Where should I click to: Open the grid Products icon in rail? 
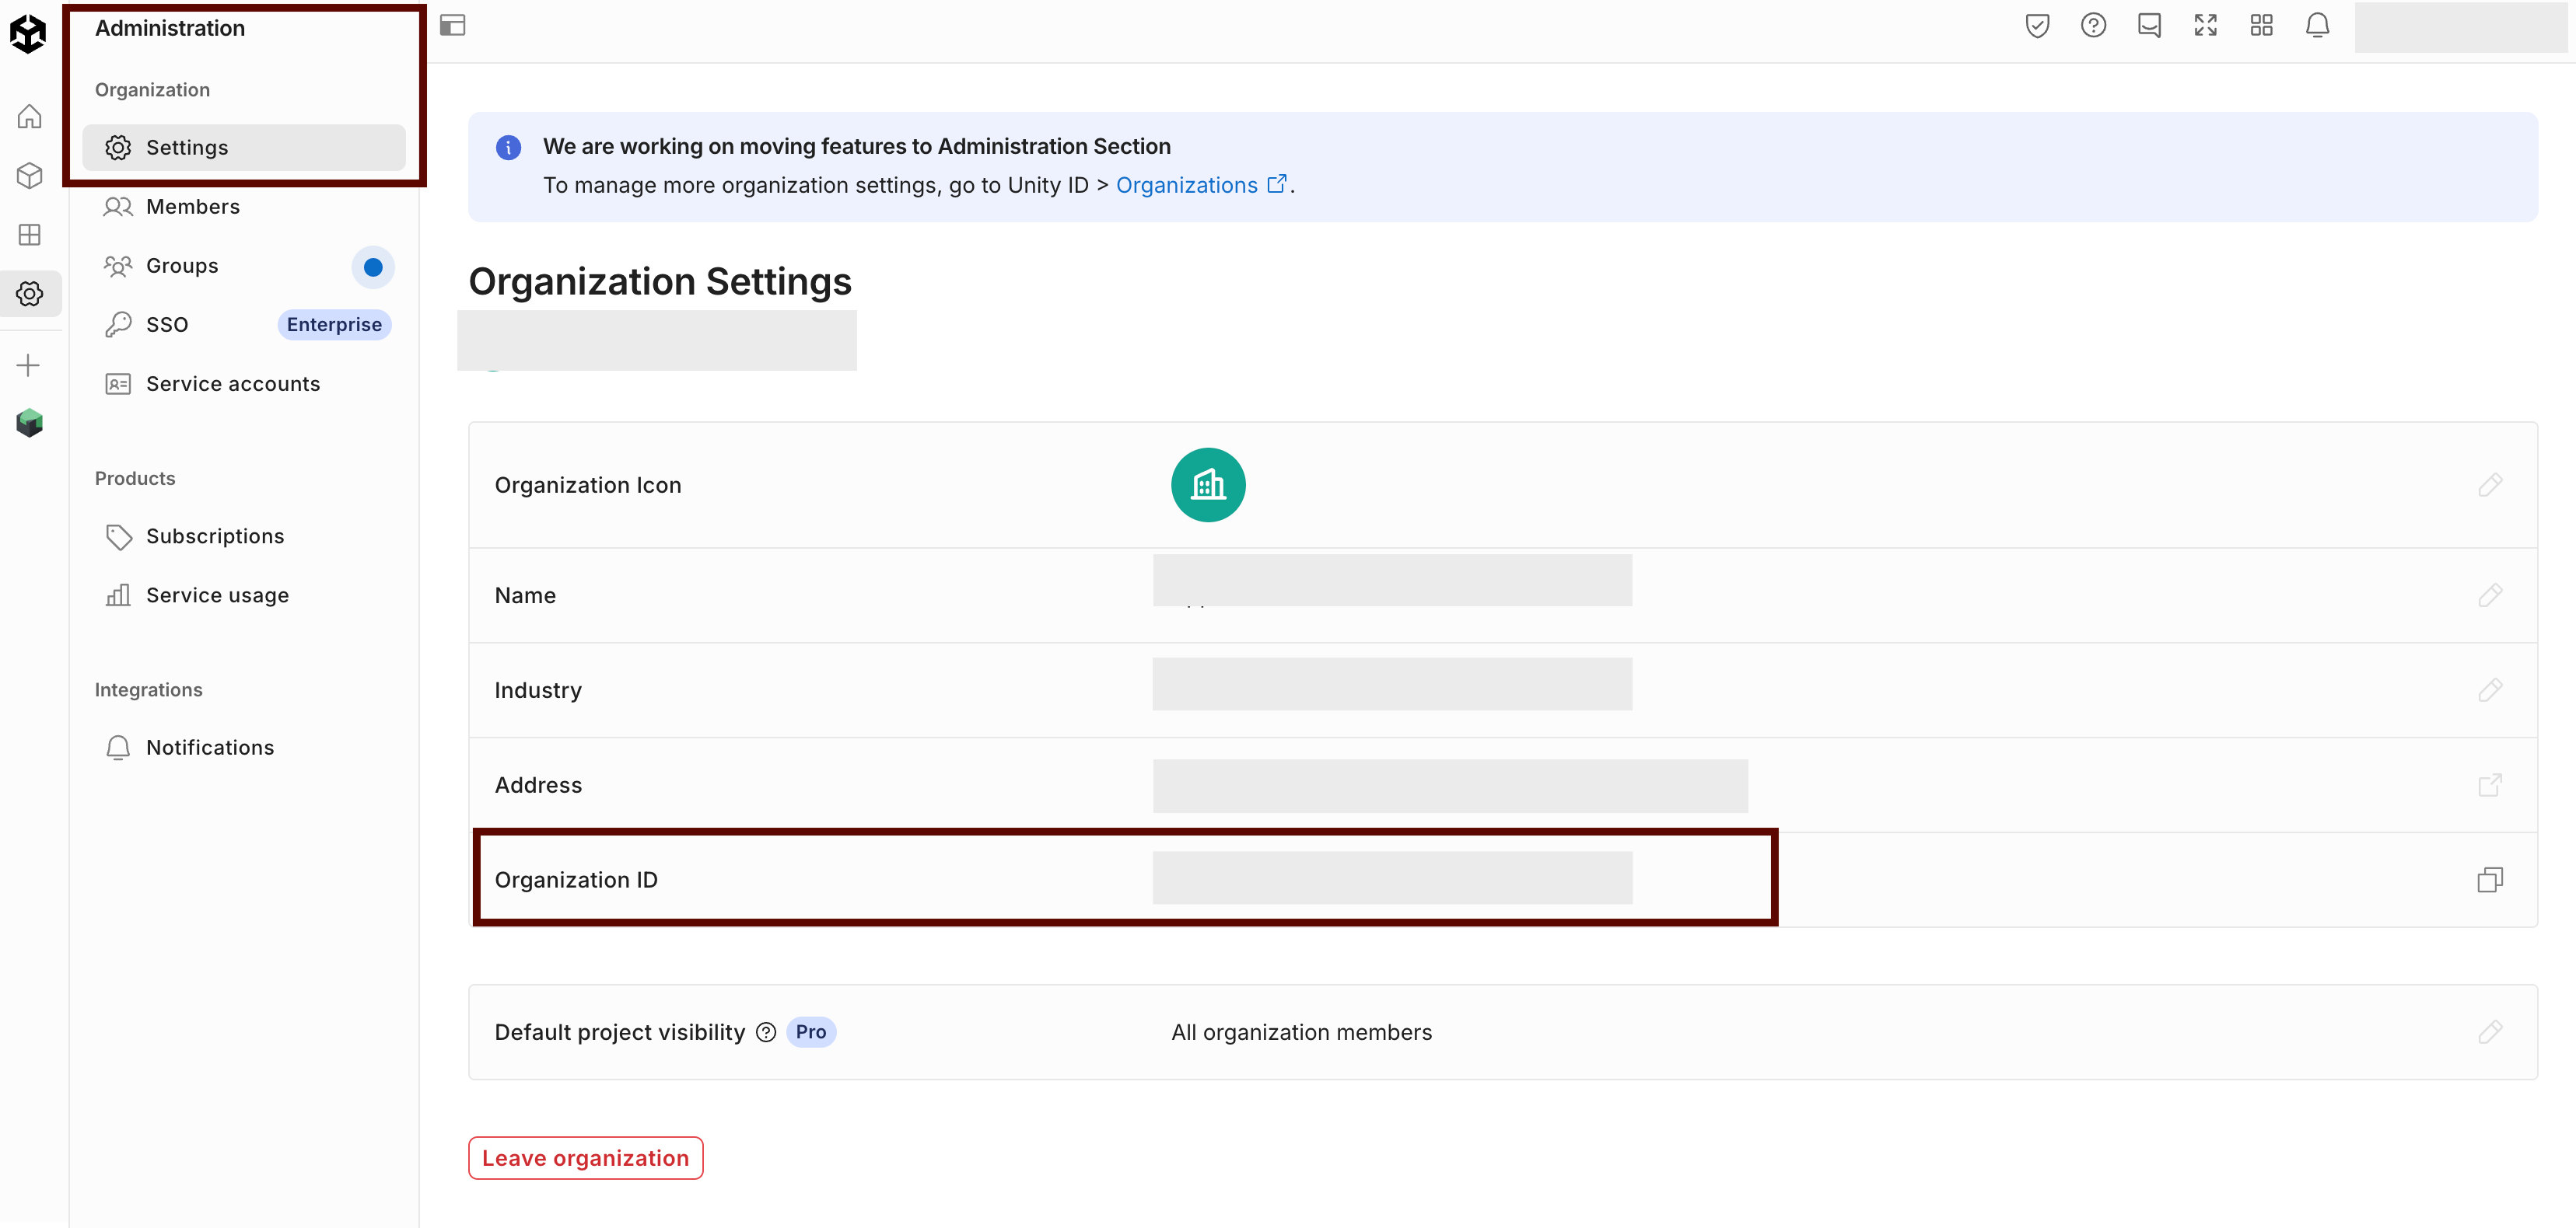(30, 235)
